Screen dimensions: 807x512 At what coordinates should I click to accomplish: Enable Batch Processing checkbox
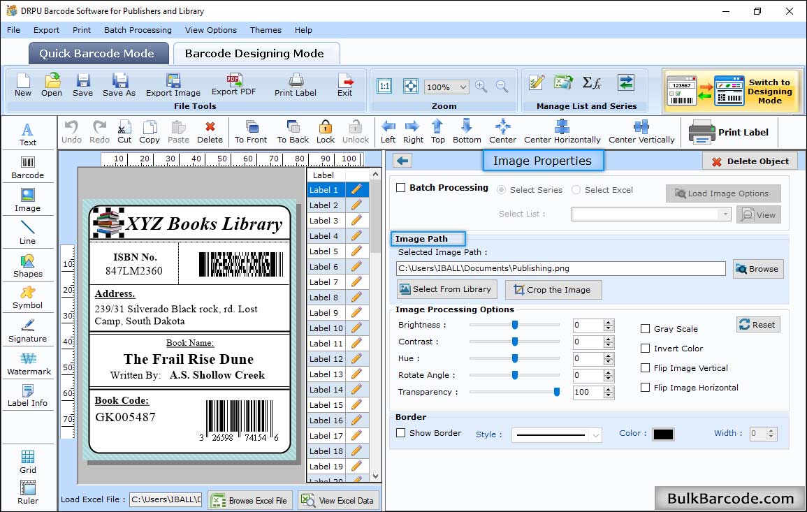[x=401, y=188]
